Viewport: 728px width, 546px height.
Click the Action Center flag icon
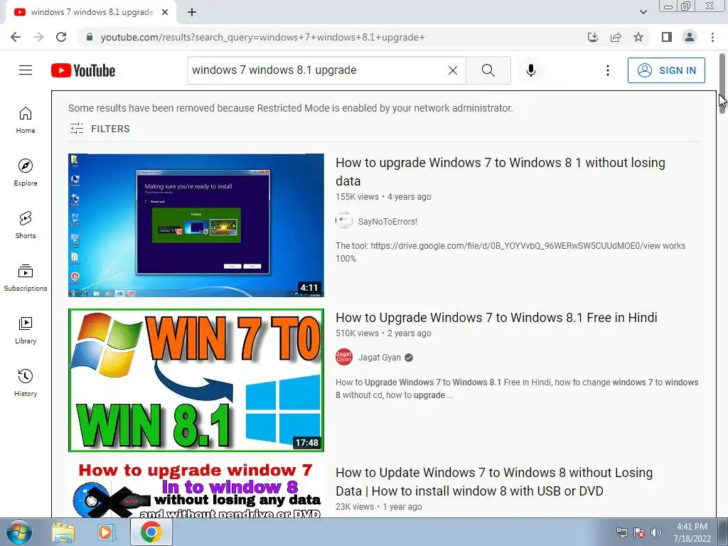(639, 532)
